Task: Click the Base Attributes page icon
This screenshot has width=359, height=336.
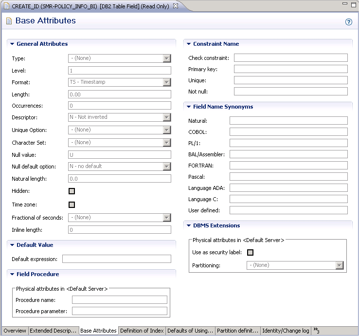Action: point(9,21)
